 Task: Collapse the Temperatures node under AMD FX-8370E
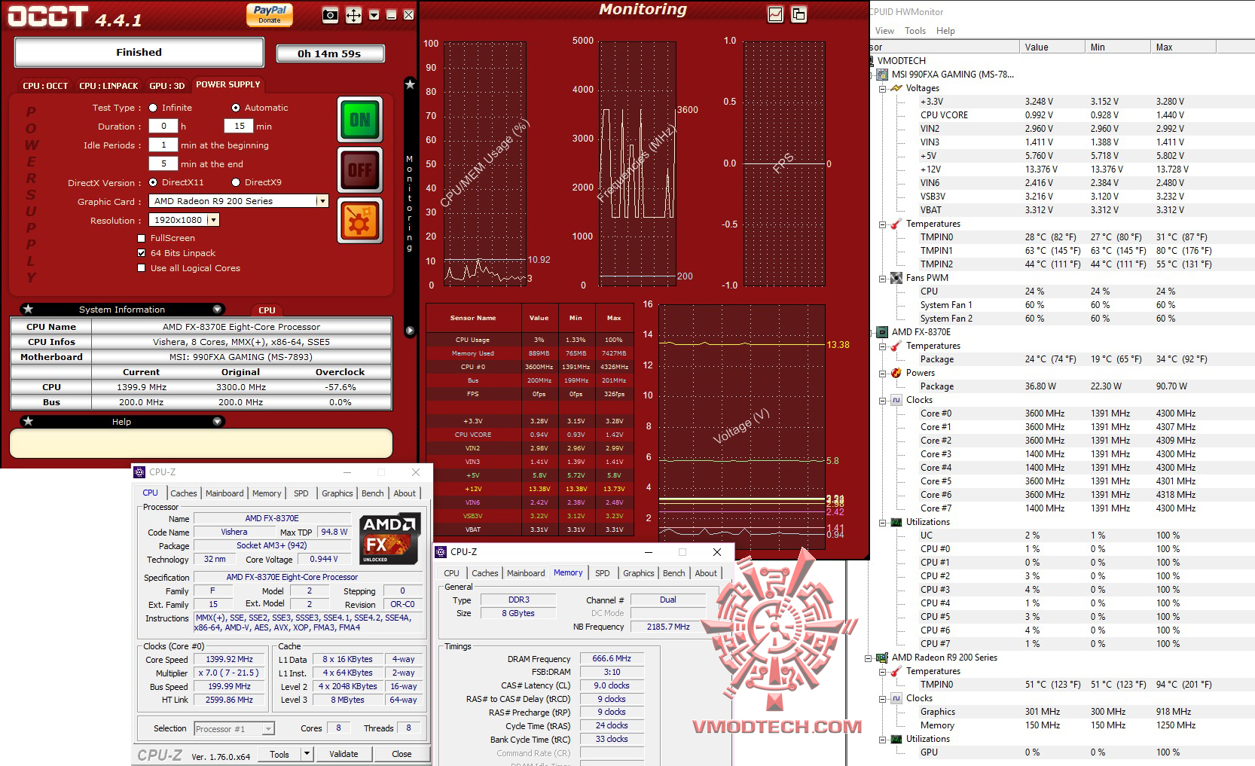pos(883,346)
